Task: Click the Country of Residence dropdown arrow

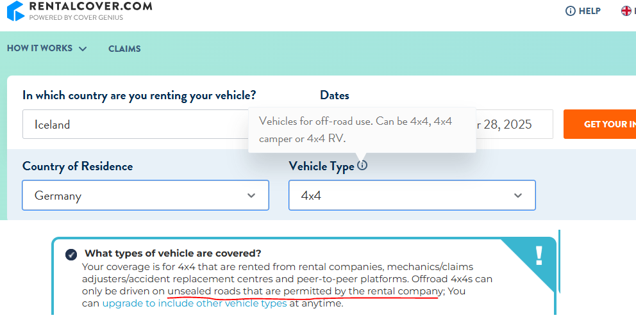Action: tap(251, 195)
